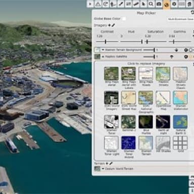
Task: Select the Earth at Night imagery thumbnail
Action: tap(163, 122)
